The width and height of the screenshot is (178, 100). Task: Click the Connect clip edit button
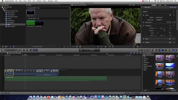[22, 50]
